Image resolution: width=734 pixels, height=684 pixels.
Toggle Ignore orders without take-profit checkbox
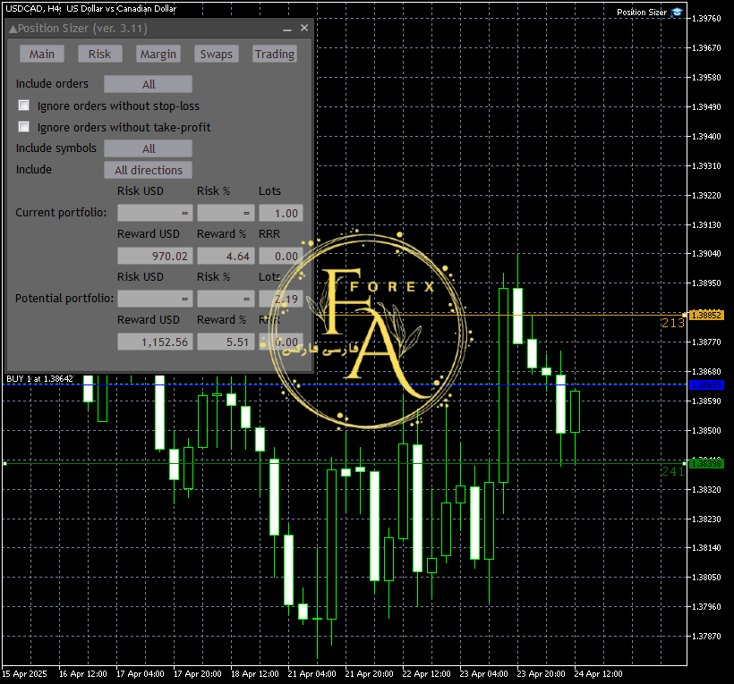click(x=23, y=127)
